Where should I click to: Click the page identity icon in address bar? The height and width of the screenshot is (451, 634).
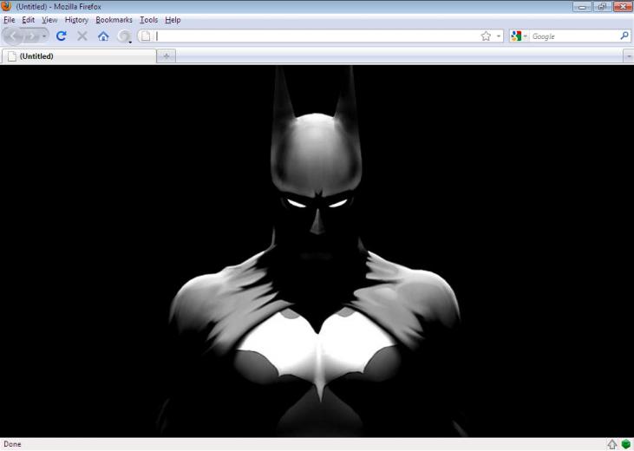[146, 36]
